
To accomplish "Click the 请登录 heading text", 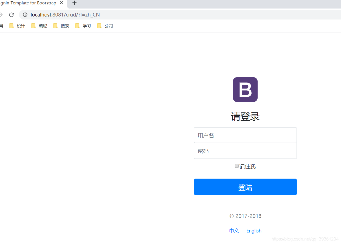I will [245, 117].
